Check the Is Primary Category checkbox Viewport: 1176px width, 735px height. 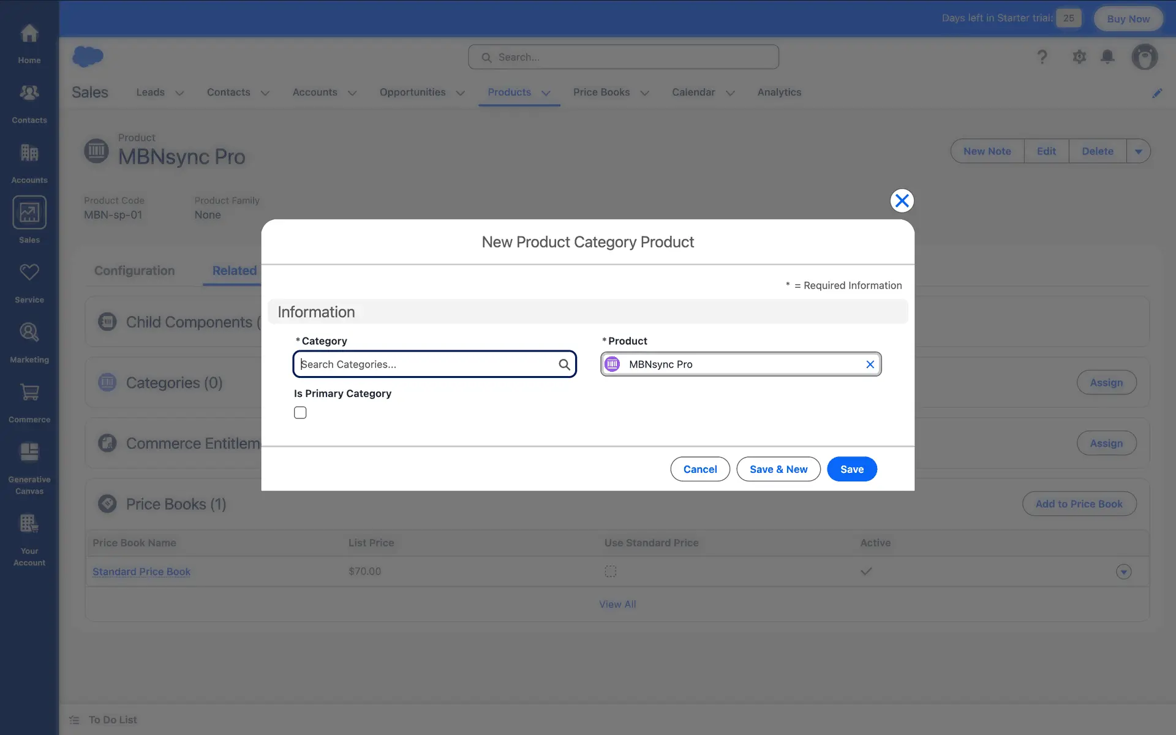click(300, 413)
